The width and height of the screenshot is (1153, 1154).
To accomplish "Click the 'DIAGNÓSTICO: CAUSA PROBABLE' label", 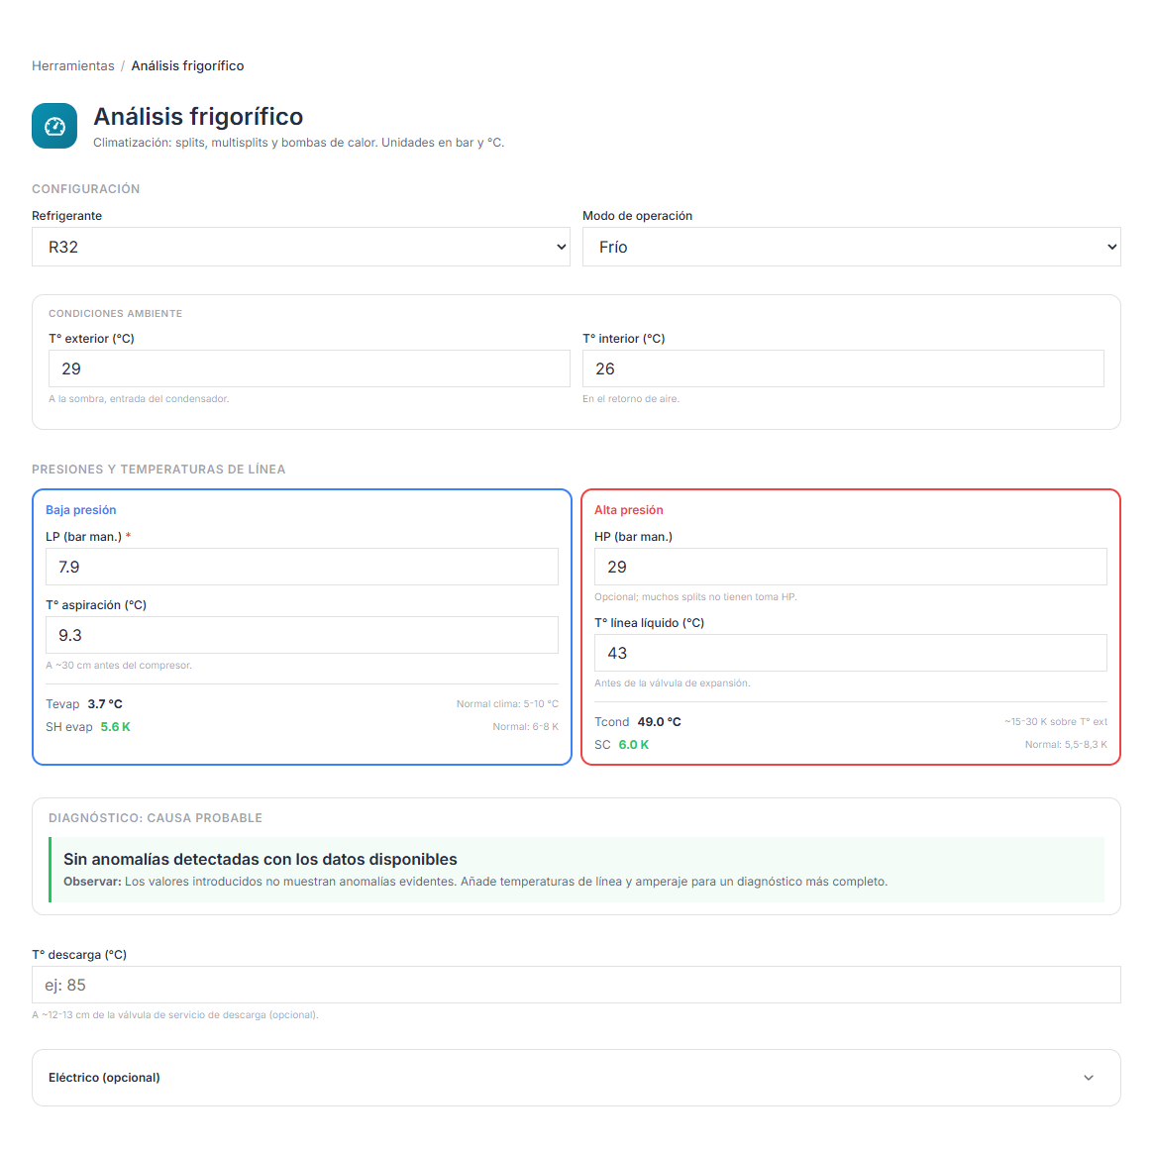I will [x=156, y=818].
